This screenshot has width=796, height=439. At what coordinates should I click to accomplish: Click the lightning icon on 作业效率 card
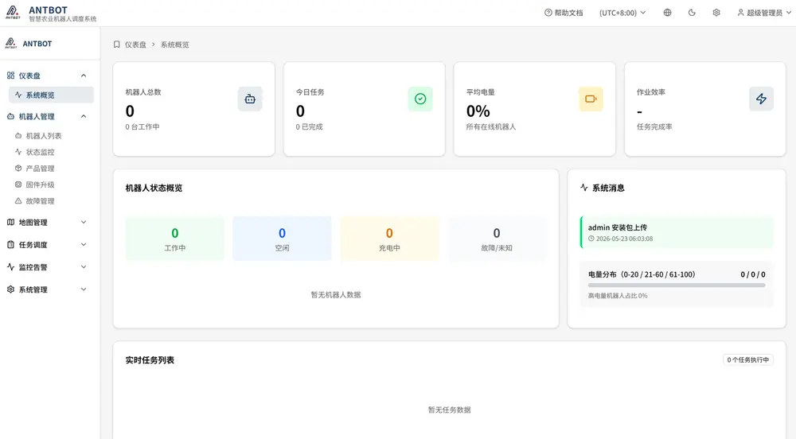point(761,99)
